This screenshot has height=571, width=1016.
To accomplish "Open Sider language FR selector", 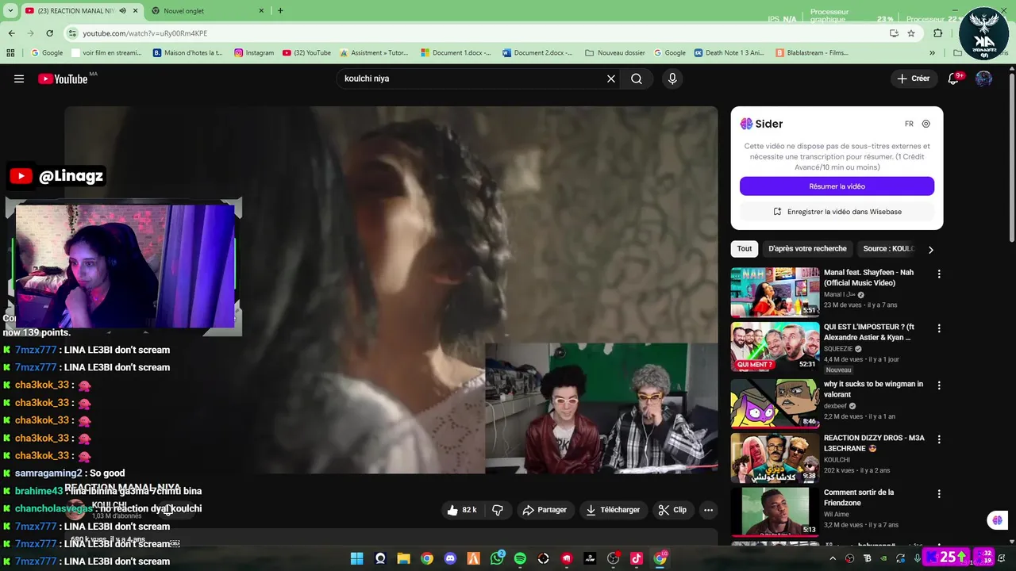I will [x=909, y=124].
